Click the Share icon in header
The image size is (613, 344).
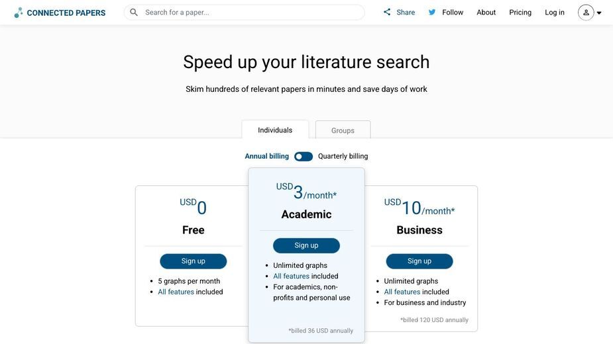(387, 12)
